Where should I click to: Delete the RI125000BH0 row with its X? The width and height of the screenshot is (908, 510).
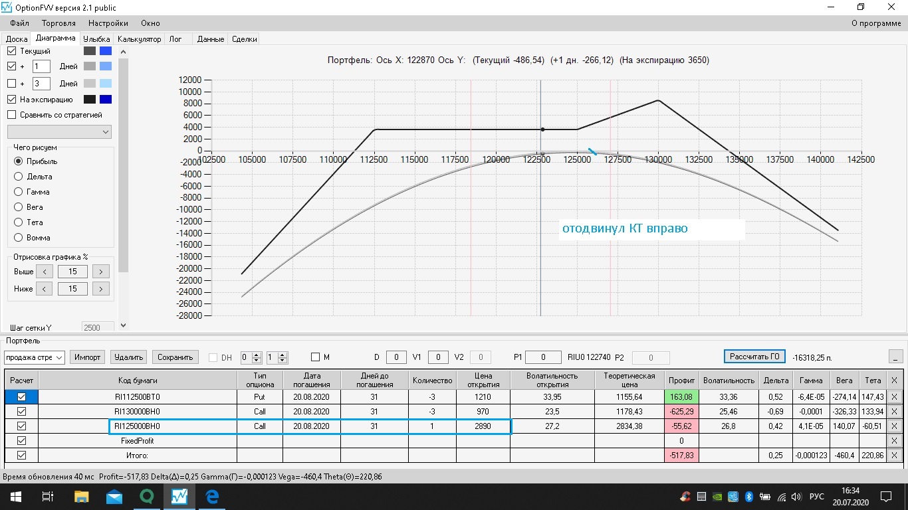click(894, 426)
